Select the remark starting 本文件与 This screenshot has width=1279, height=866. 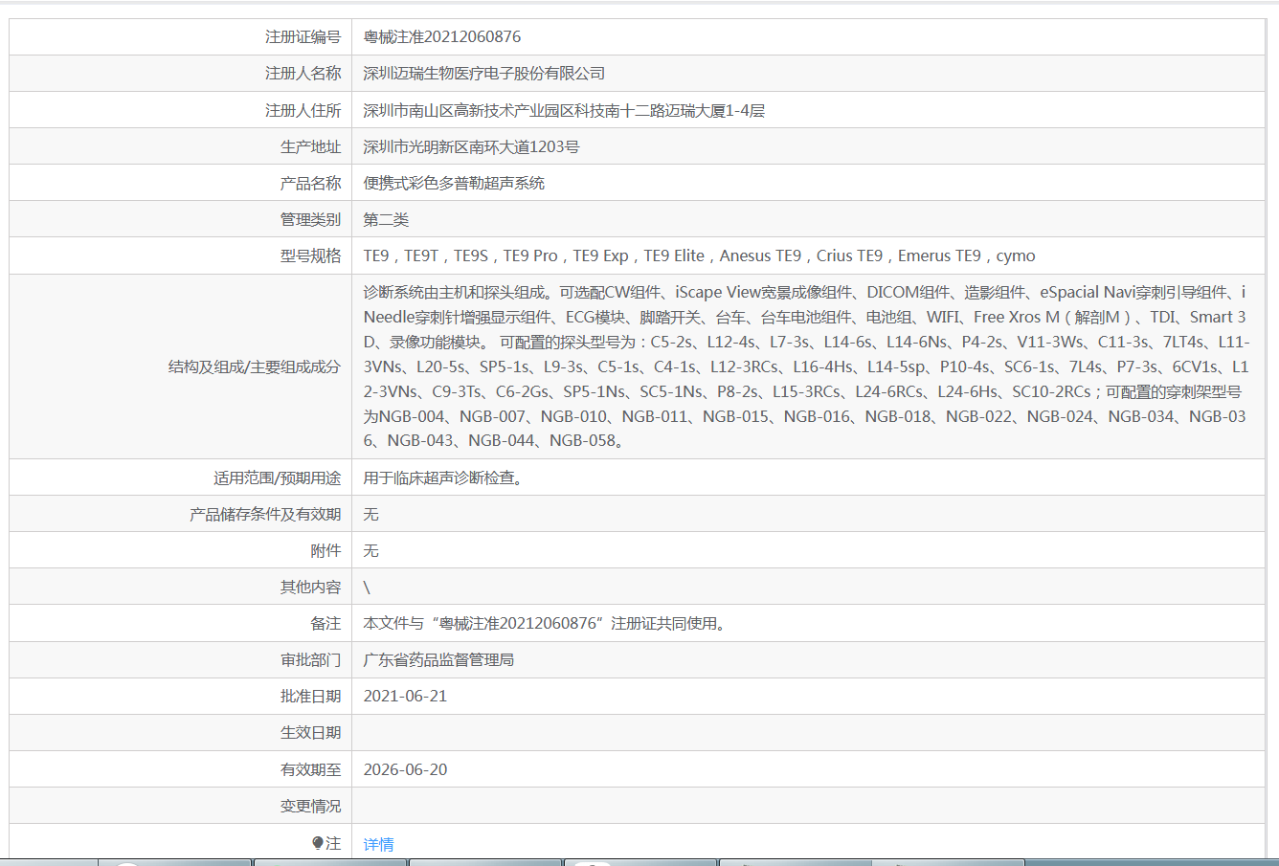point(546,623)
